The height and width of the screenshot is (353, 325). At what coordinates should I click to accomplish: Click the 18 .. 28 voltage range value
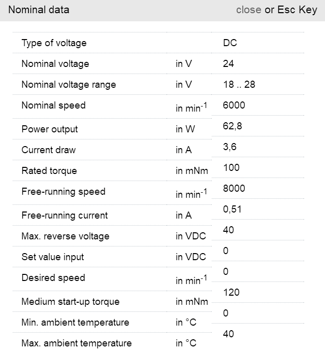[239, 85]
